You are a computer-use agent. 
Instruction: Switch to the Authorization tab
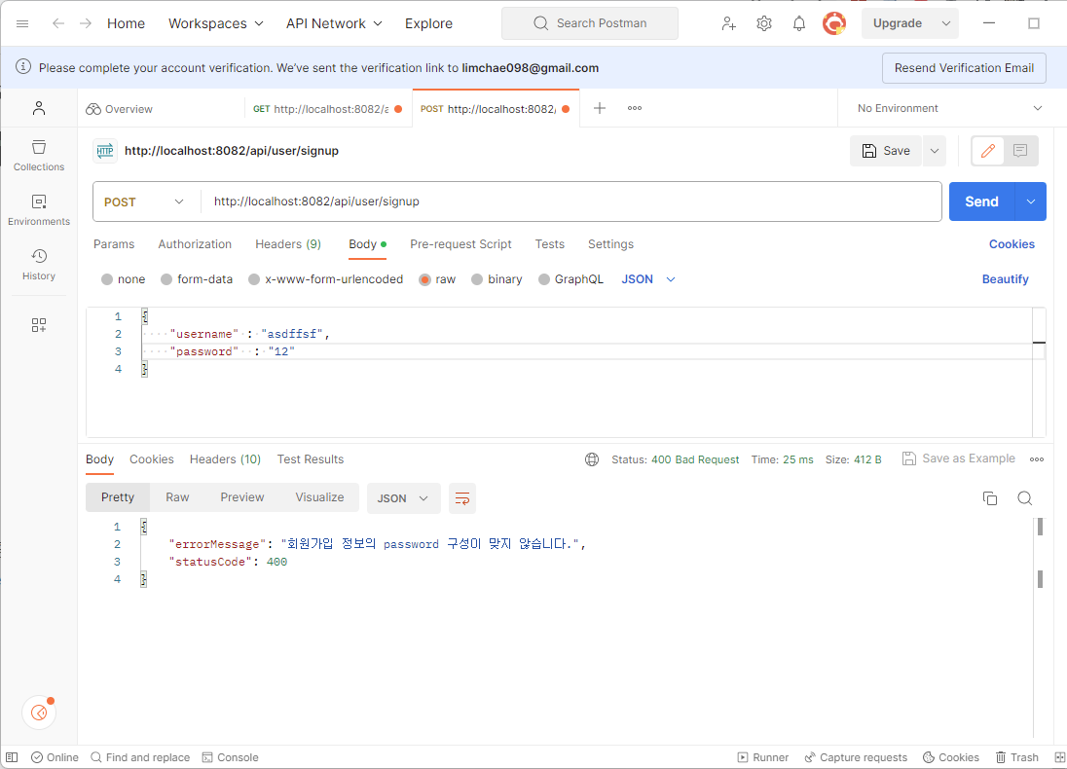tap(195, 244)
